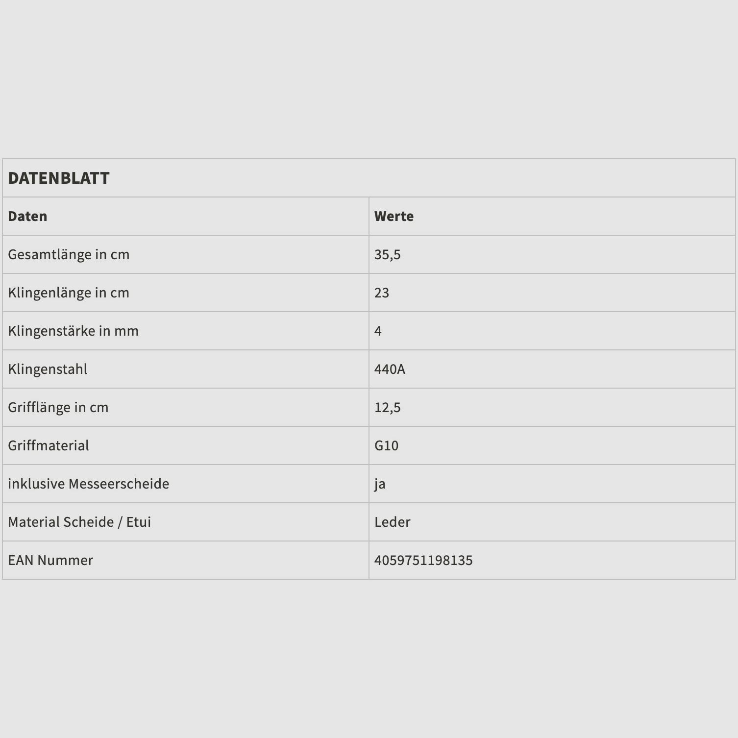
Task: Select the Gesamtlänge in cm label
Action: pos(69,254)
